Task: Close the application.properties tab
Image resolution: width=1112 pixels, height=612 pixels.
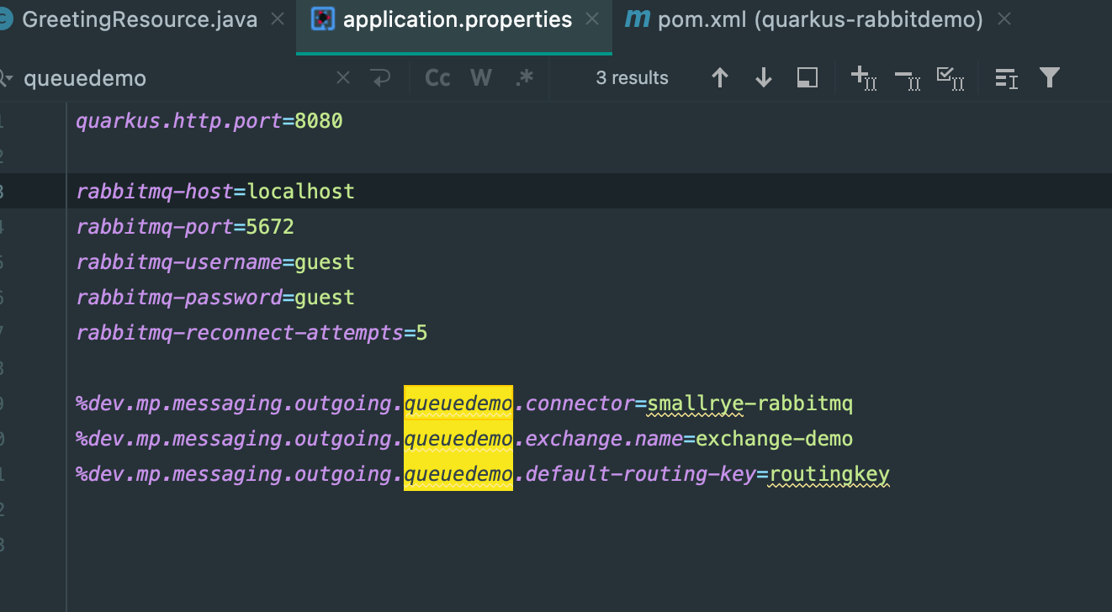Action: pyautogui.click(x=593, y=20)
